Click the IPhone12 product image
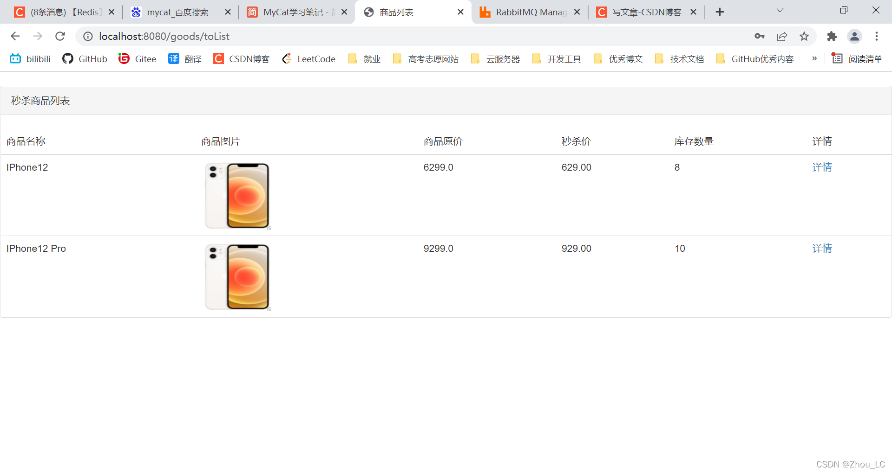 coord(238,196)
